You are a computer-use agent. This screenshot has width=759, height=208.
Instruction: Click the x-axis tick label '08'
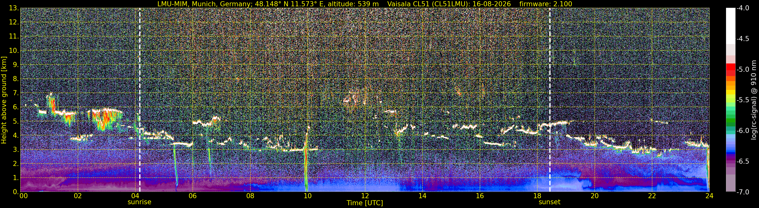tap(250, 196)
